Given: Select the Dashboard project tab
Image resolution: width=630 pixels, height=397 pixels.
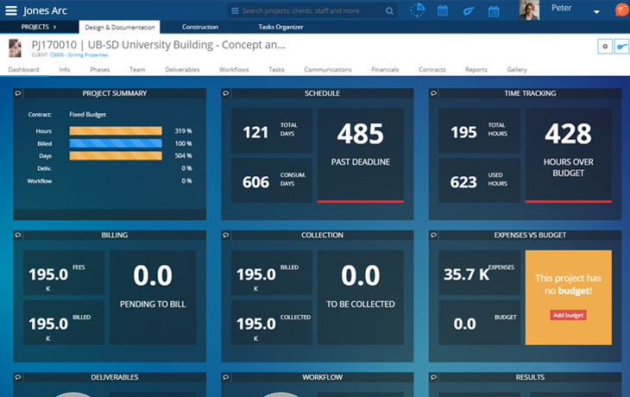Looking at the screenshot, I should click(23, 70).
